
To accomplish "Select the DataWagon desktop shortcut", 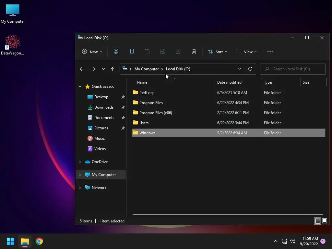I will pos(12,45).
